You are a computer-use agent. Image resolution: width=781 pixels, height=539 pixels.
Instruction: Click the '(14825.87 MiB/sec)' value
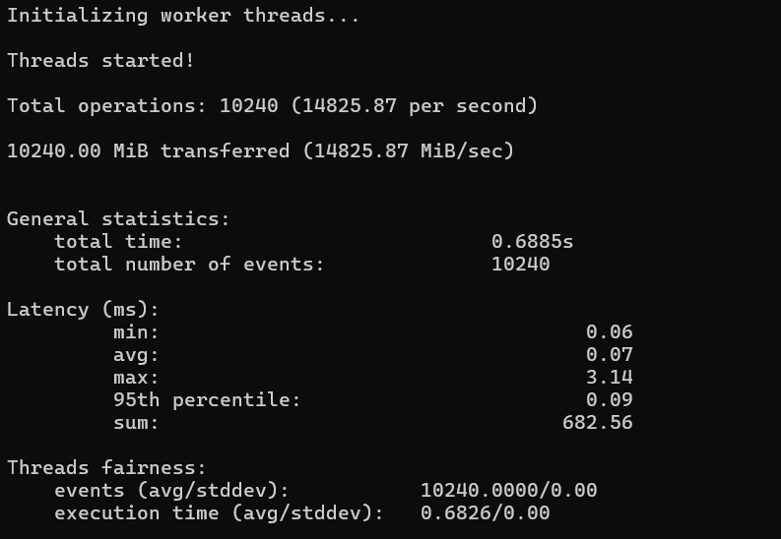[x=409, y=151]
